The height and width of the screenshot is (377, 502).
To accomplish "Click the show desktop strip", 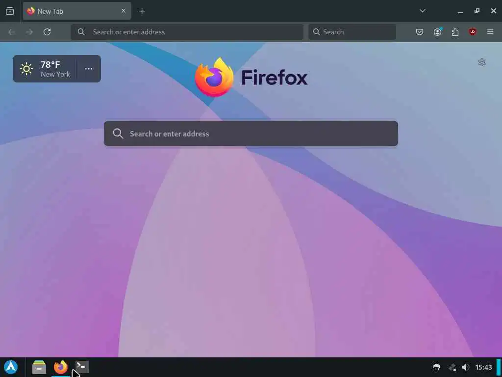I will point(499,367).
